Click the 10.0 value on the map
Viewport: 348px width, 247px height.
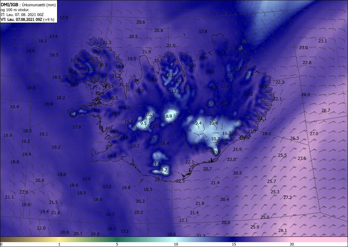click(x=216, y=152)
